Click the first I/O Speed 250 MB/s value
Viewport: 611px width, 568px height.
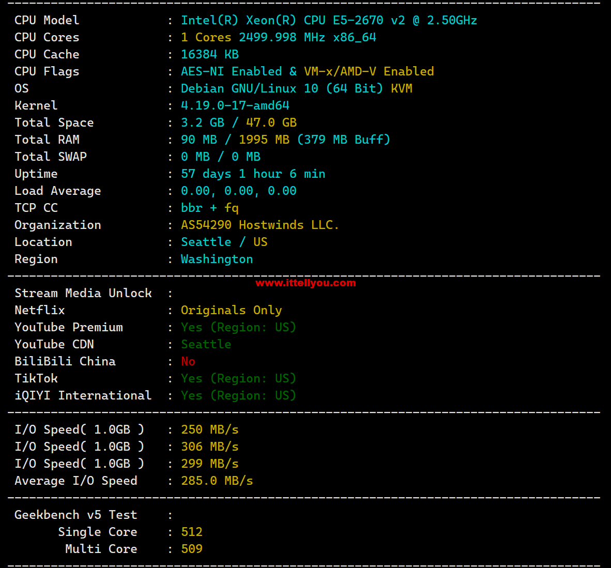tap(210, 429)
